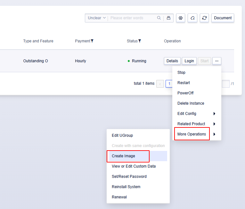
Task: Click the Status column filter icon
Action: pos(140,41)
